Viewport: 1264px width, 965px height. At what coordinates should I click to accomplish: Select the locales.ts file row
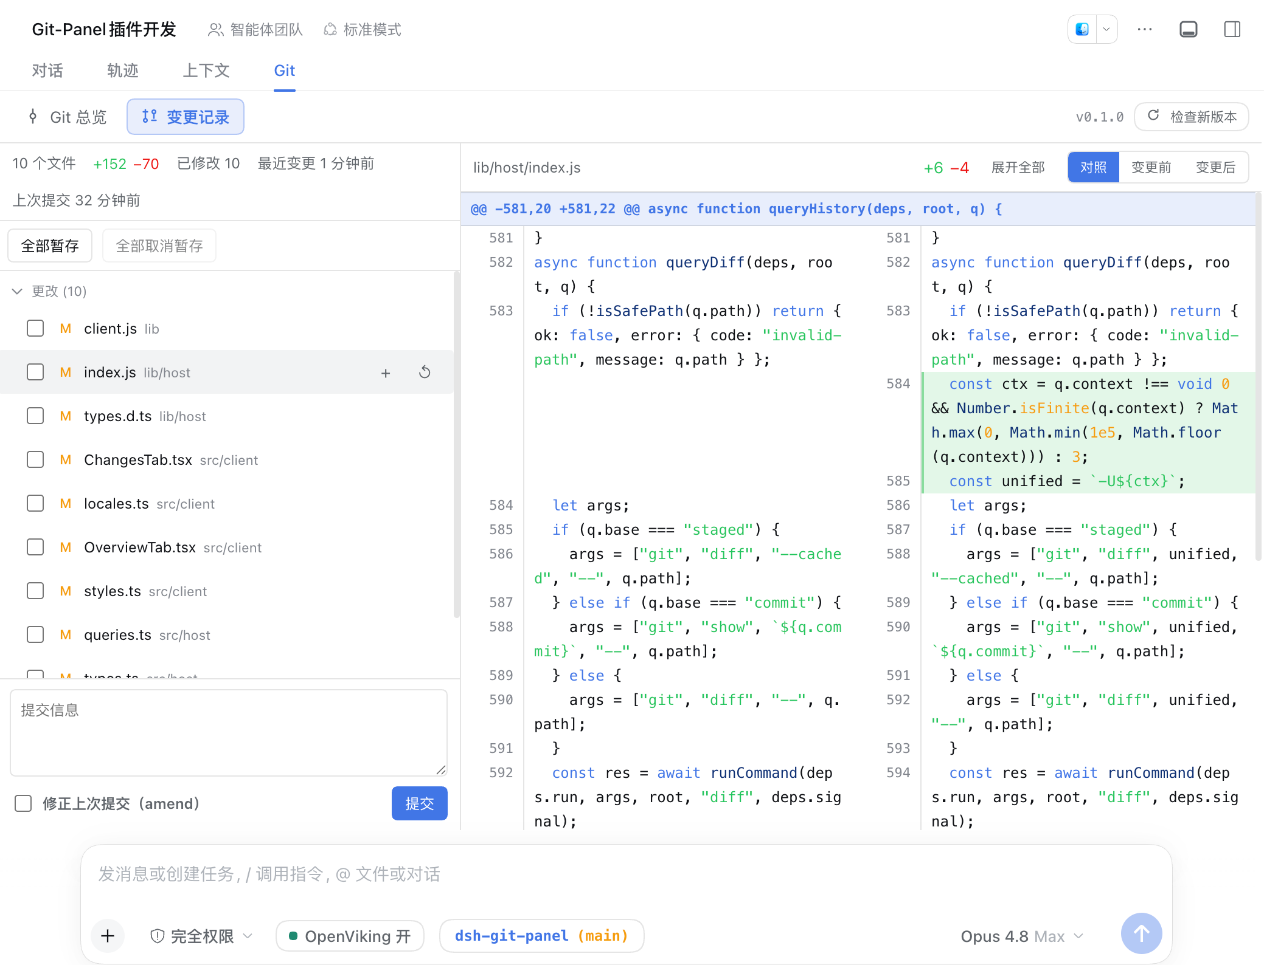tap(226, 503)
